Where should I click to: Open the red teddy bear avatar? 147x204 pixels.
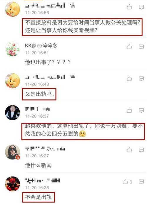coord(12,184)
